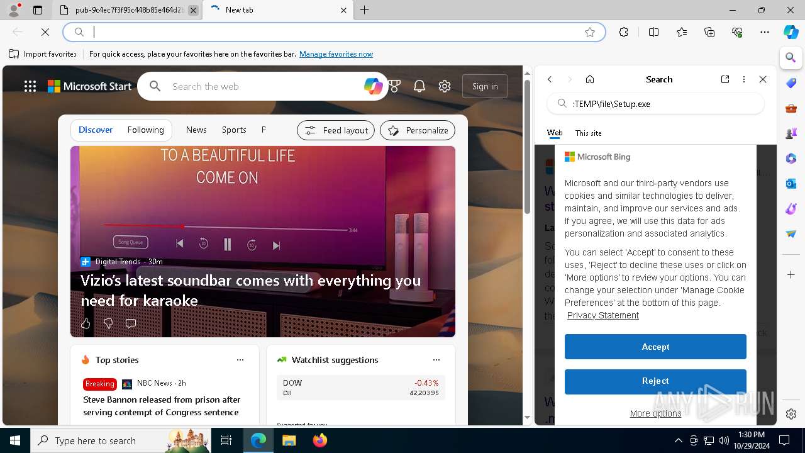Open Steve Bannon released headline
Screen dimensions: 805x453
(162, 406)
